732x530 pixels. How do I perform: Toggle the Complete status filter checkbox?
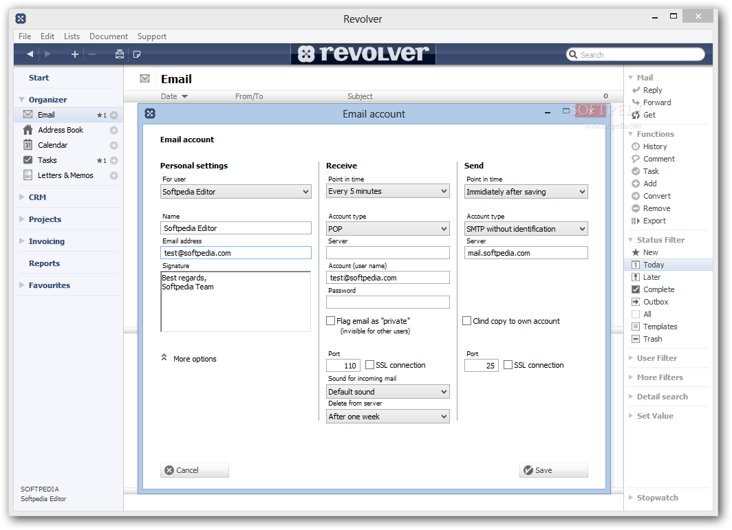point(636,289)
